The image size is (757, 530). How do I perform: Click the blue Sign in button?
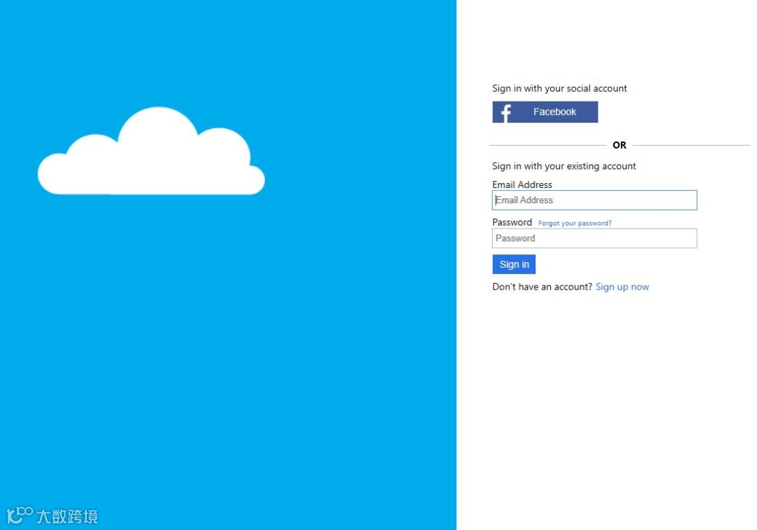(514, 264)
